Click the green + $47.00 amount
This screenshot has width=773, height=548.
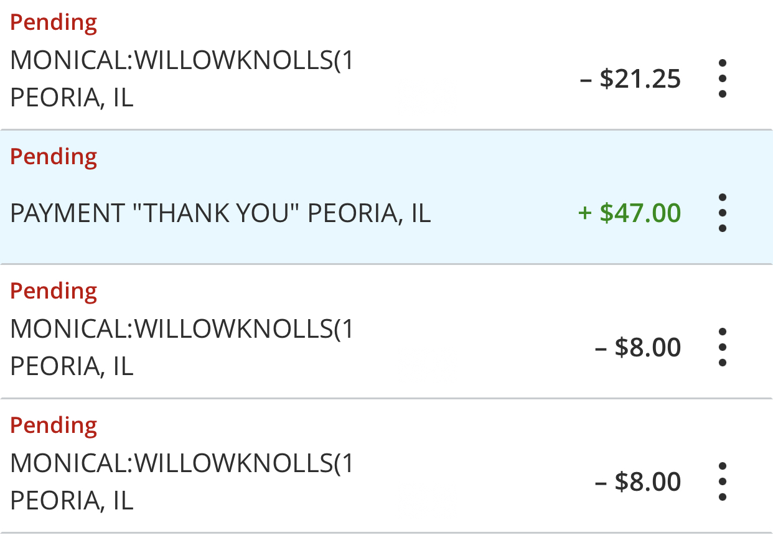click(629, 213)
